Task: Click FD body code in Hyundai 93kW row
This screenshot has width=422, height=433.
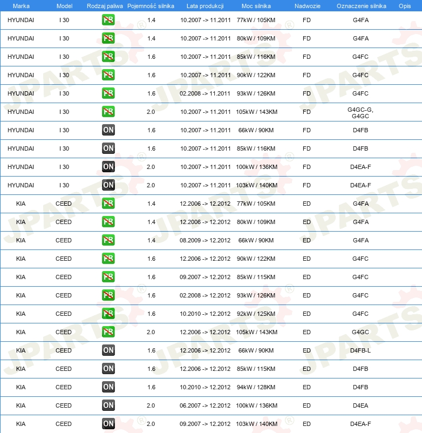Action: (307, 93)
